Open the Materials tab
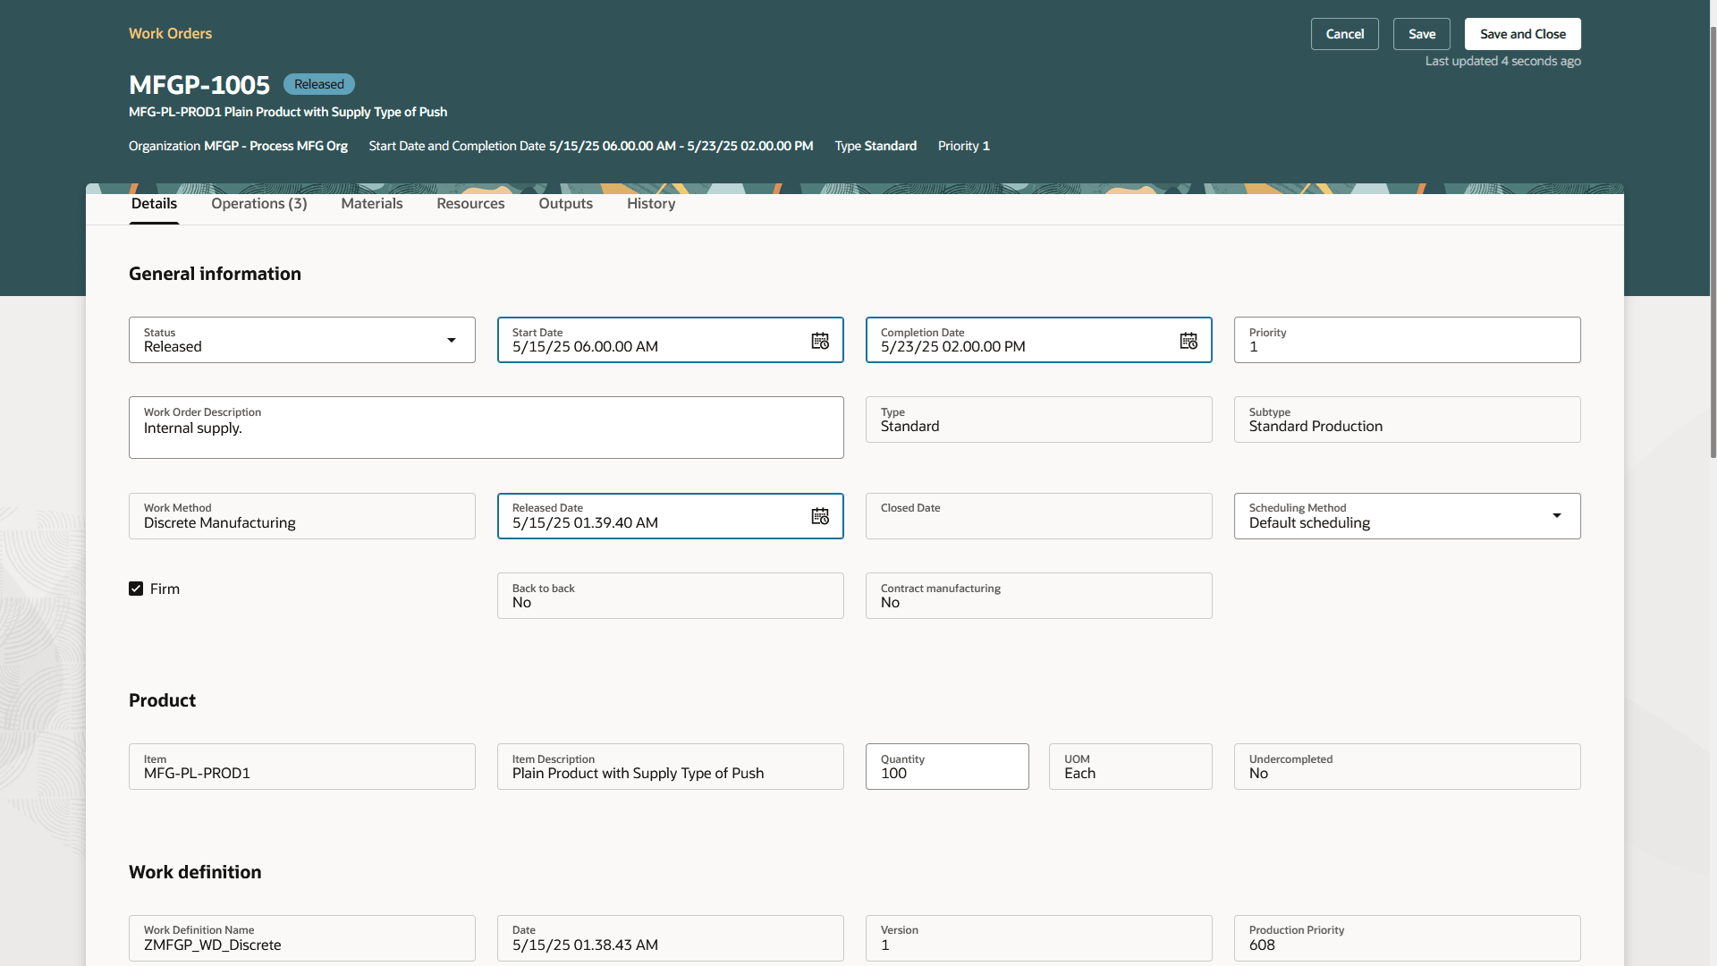 pos(372,204)
